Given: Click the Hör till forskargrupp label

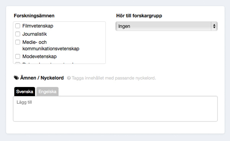Looking at the screenshot, I should click(x=139, y=16).
